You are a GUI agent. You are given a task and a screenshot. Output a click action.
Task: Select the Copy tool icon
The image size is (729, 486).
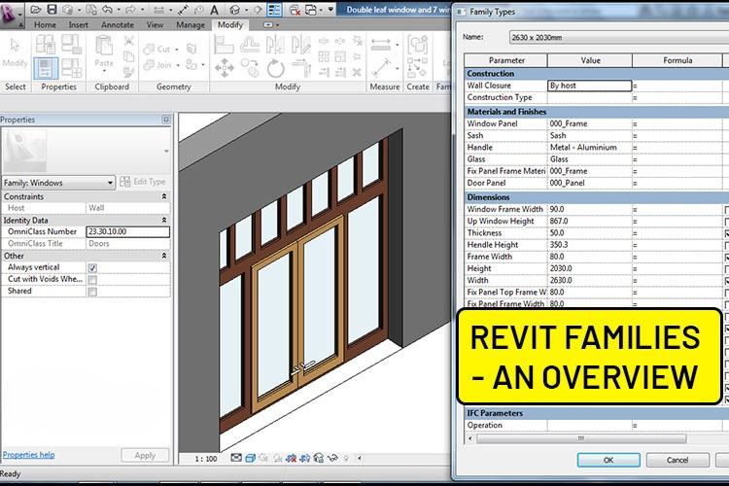(250, 68)
